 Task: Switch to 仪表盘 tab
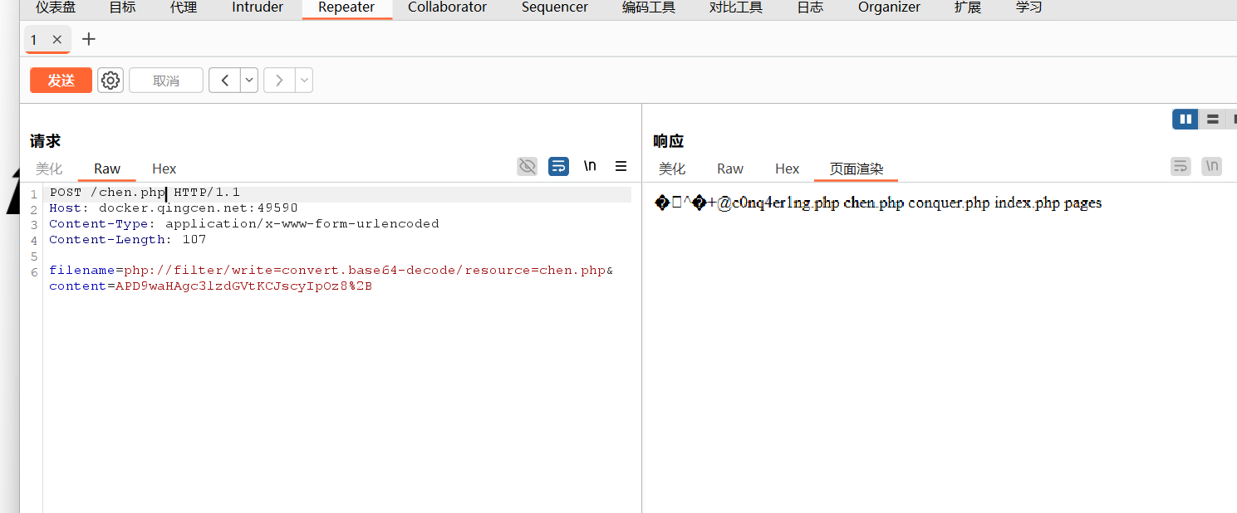coord(56,7)
